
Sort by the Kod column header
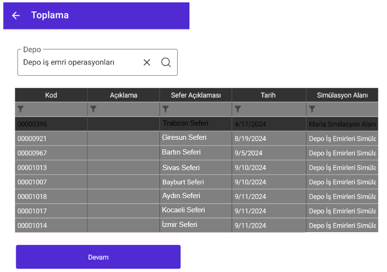tap(51, 95)
